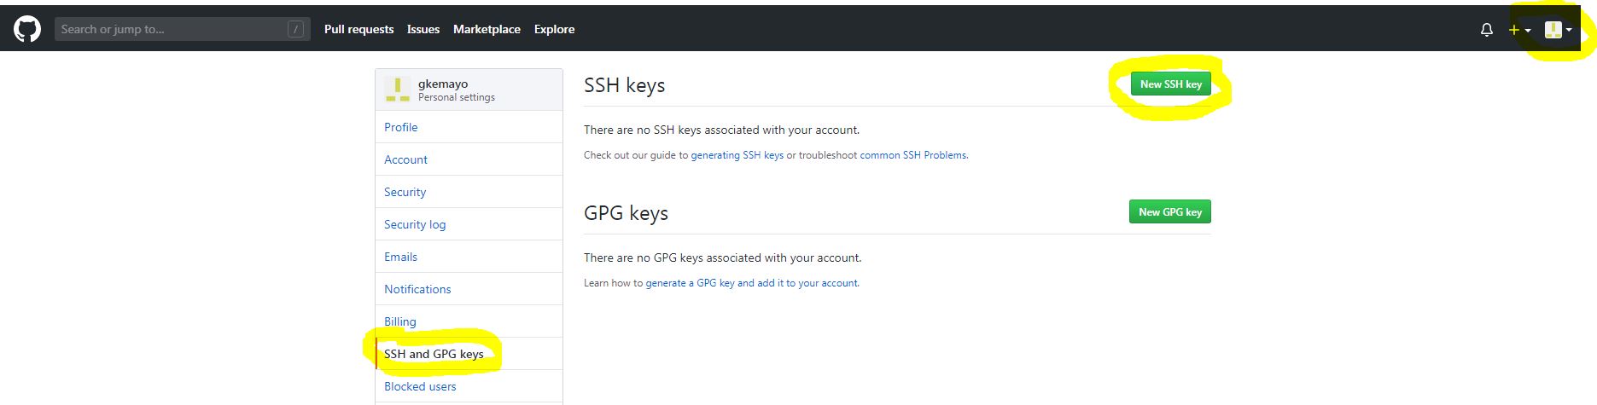
Task: Open the notifications bell
Action: (x=1486, y=30)
